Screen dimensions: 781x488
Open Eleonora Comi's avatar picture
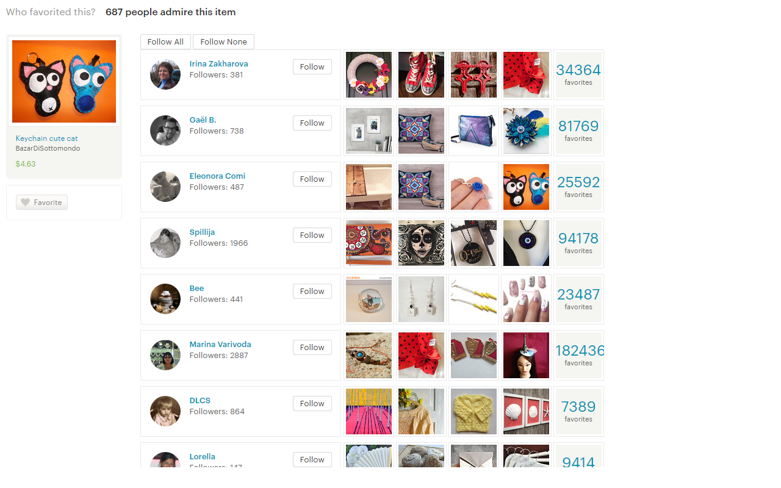(165, 187)
